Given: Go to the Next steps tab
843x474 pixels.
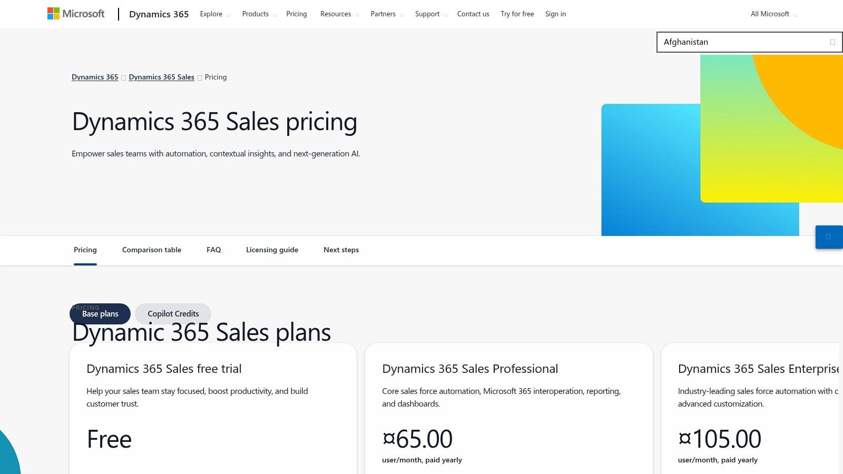Looking at the screenshot, I should (x=341, y=250).
